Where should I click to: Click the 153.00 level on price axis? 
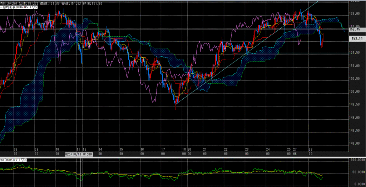point(355,14)
